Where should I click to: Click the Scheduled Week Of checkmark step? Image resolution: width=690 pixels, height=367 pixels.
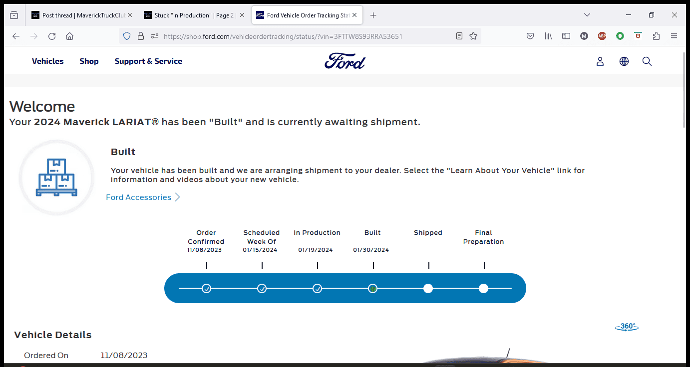pos(262,288)
